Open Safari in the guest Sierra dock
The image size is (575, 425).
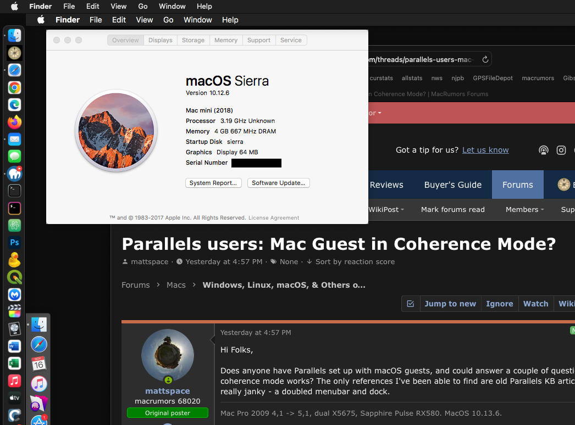(39, 344)
